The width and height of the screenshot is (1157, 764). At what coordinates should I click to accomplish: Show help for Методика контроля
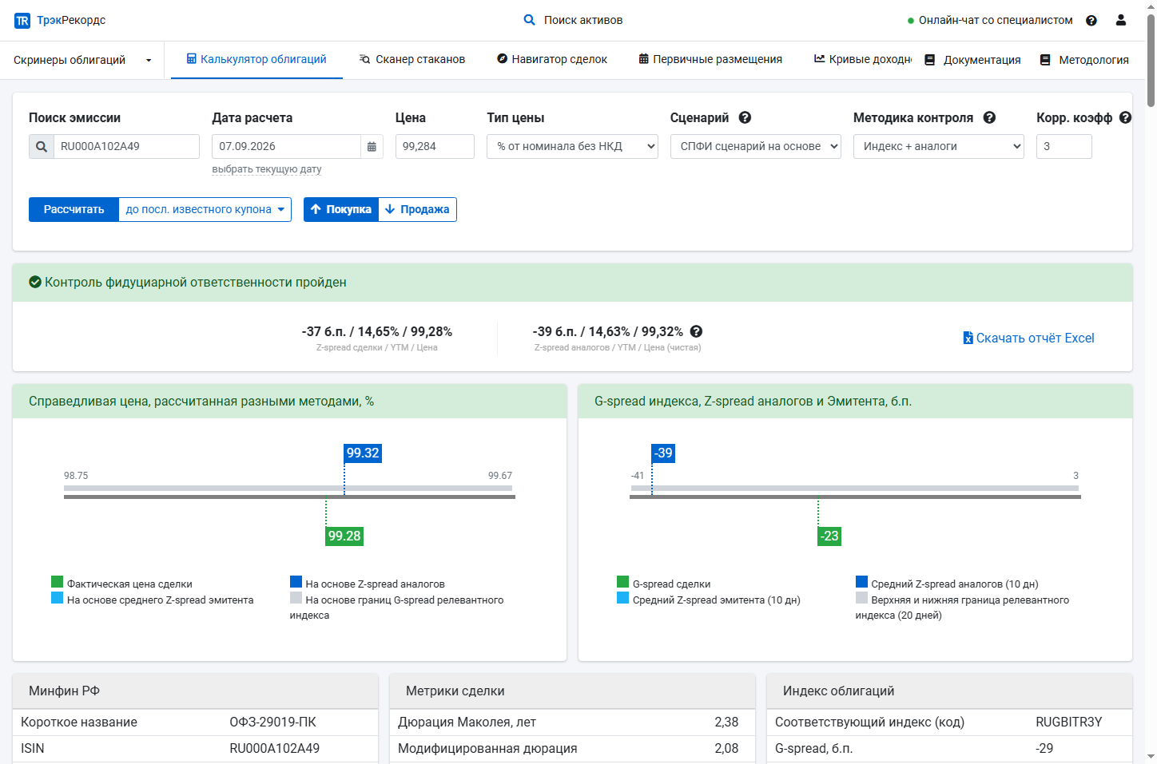(989, 117)
